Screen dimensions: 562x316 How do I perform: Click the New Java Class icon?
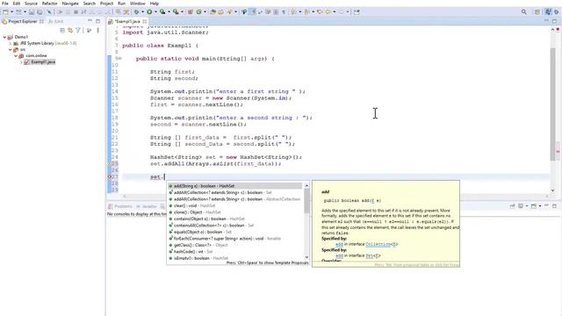click(x=199, y=11)
